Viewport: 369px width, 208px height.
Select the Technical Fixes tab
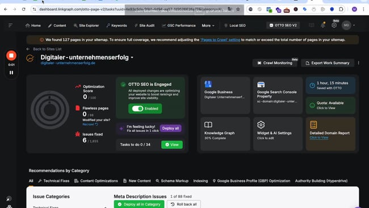(x=54, y=181)
